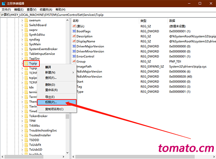The width and height of the screenshot is (216, 159).
Task: Choose 重命名(R) in context menu
Action: [57, 90]
